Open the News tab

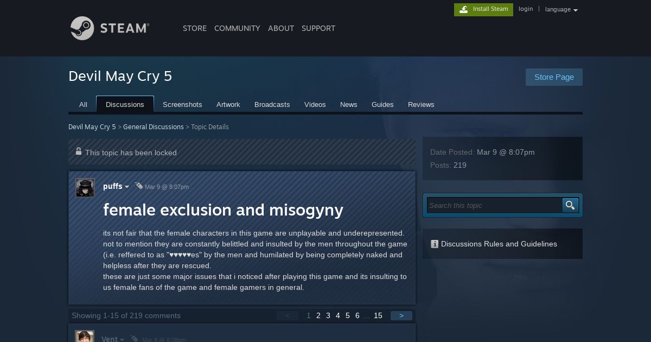349,104
